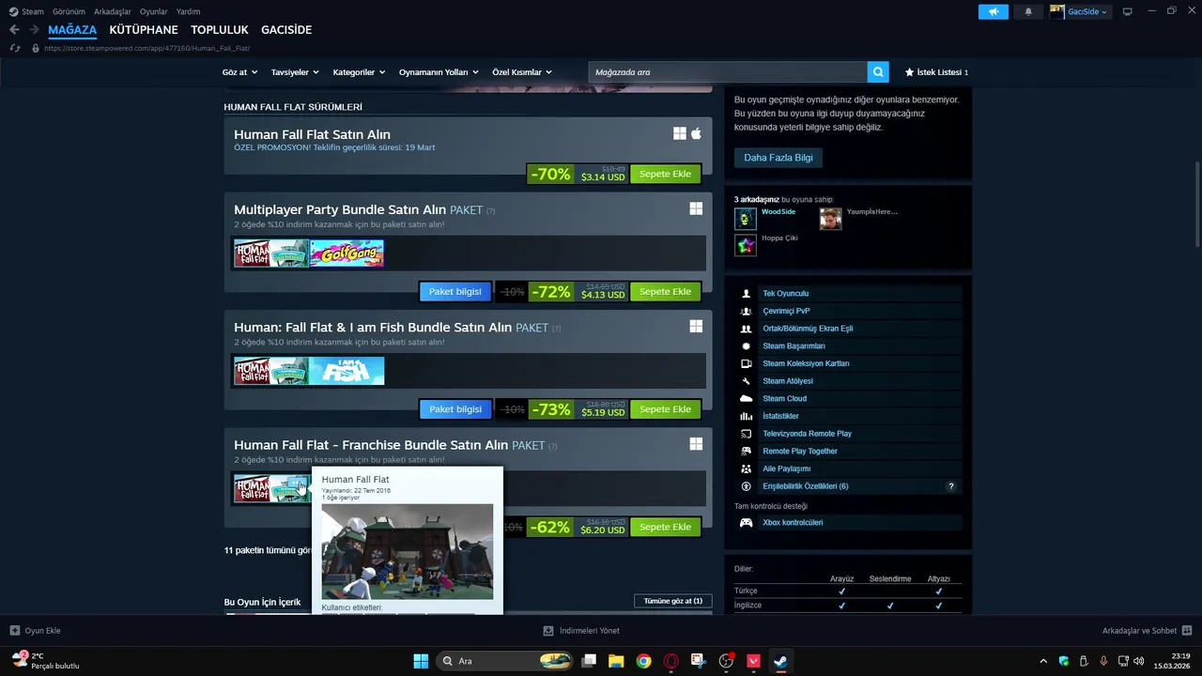Open the Steam announcements megaphone

(993, 11)
